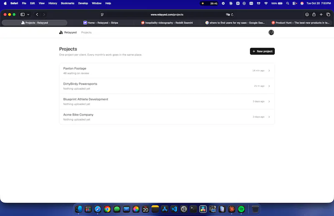This screenshot has width=334, height=216.
Task: Open Visual Studio Code from the dock
Action: pos(174,209)
